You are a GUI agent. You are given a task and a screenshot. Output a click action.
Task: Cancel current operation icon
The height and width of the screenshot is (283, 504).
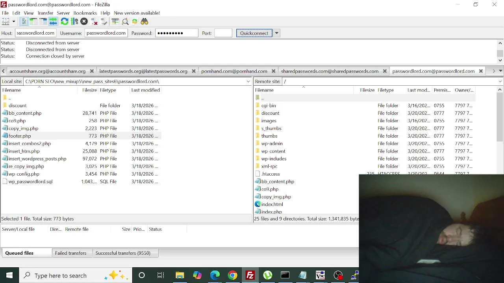click(84, 22)
